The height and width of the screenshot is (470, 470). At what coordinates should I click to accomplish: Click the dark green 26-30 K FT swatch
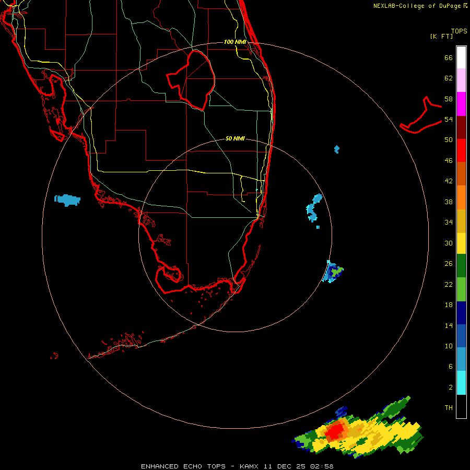[461, 266]
